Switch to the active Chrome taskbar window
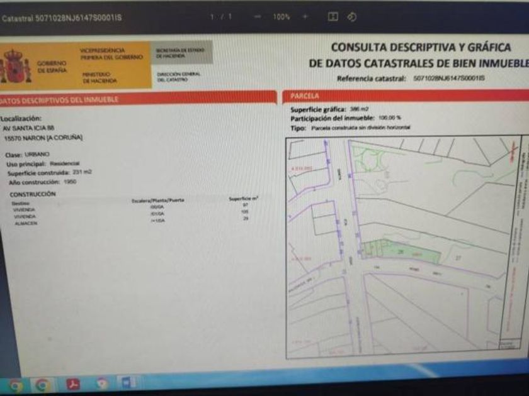 pos(42,385)
